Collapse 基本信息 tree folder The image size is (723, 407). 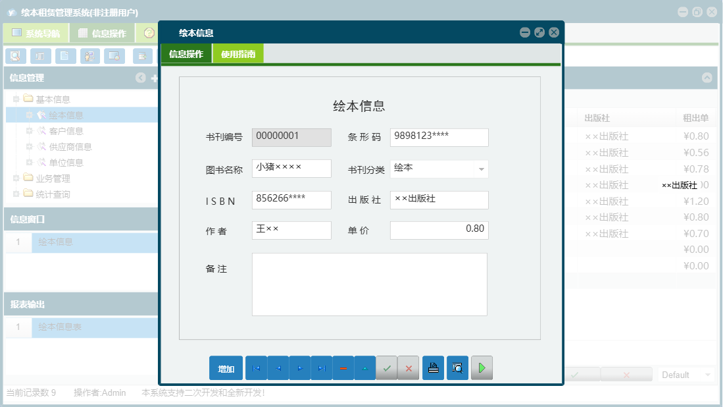click(x=16, y=99)
